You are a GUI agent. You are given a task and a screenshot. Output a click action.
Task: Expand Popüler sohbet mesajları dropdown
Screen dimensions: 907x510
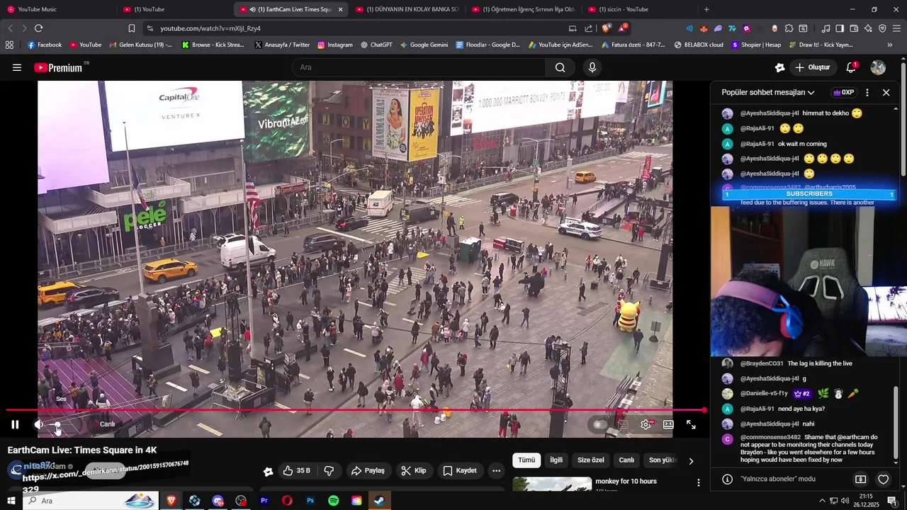tap(768, 93)
